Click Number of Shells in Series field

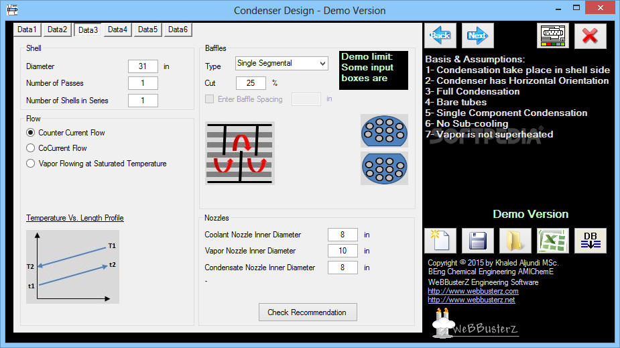click(143, 101)
